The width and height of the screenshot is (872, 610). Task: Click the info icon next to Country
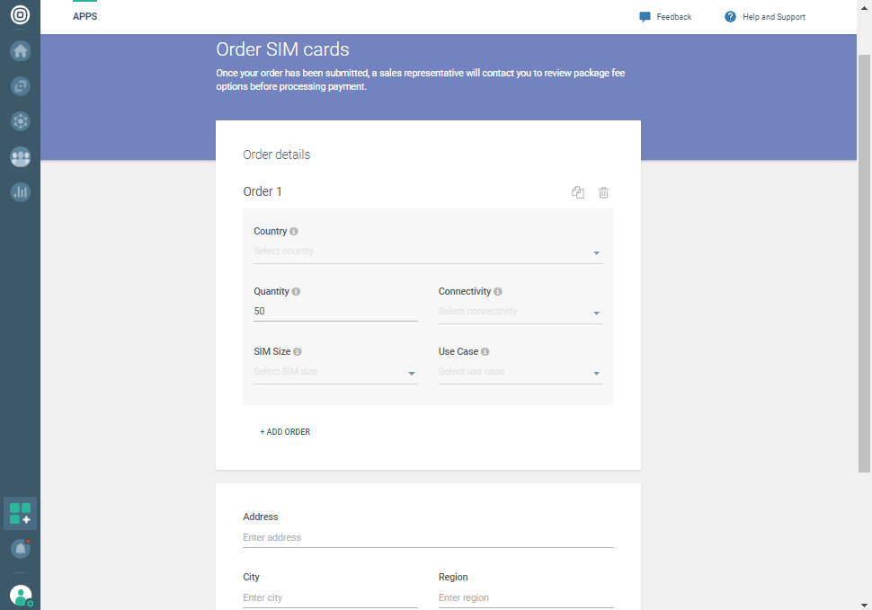[294, 232]
